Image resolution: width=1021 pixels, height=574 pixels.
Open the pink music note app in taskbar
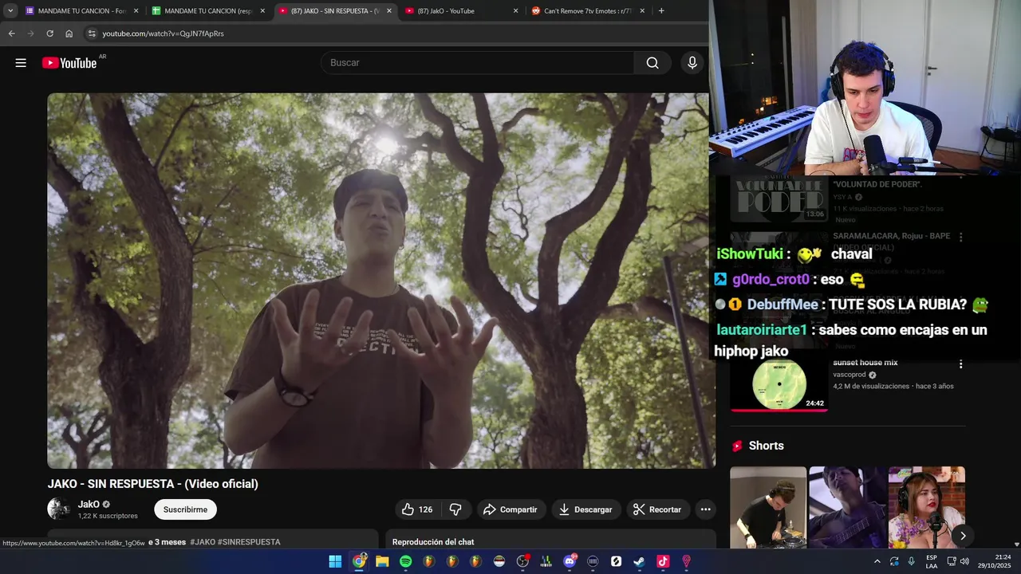[x=663, y=561]
